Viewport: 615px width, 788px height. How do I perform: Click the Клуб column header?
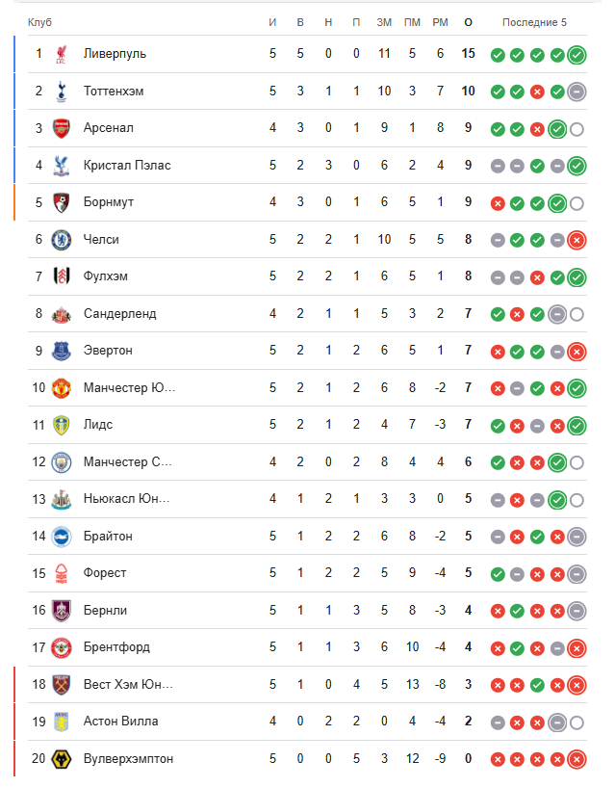(x=40, y=22)
